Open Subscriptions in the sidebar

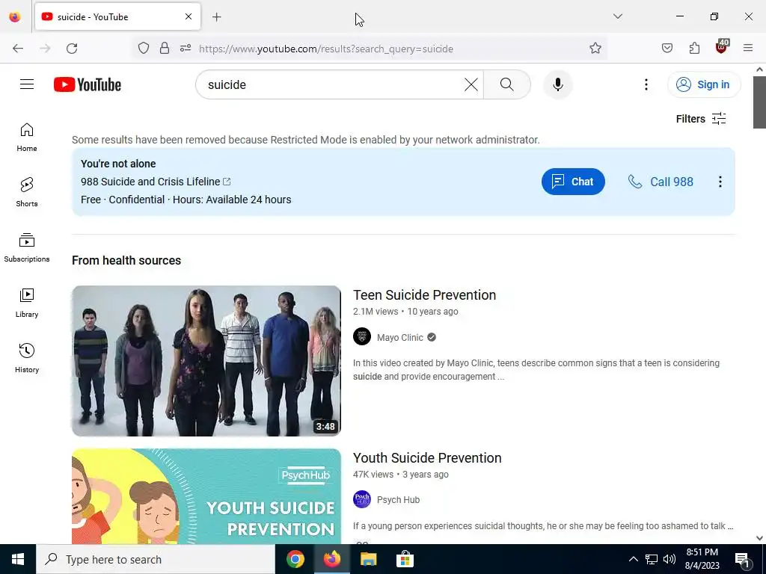pyautogui.click(x=27, y=247)
